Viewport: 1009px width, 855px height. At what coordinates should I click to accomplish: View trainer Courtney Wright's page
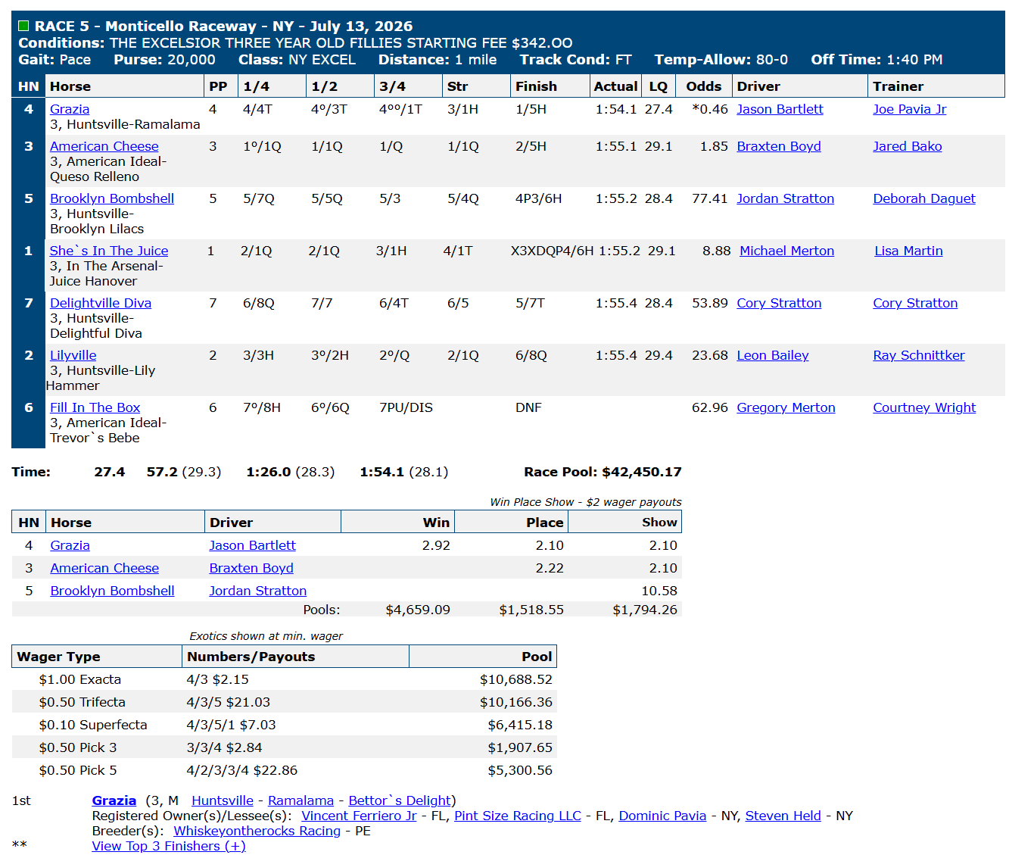click(924, 407)
